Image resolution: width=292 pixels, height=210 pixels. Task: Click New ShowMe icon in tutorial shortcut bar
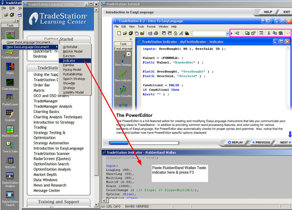(x=123, y=89)
